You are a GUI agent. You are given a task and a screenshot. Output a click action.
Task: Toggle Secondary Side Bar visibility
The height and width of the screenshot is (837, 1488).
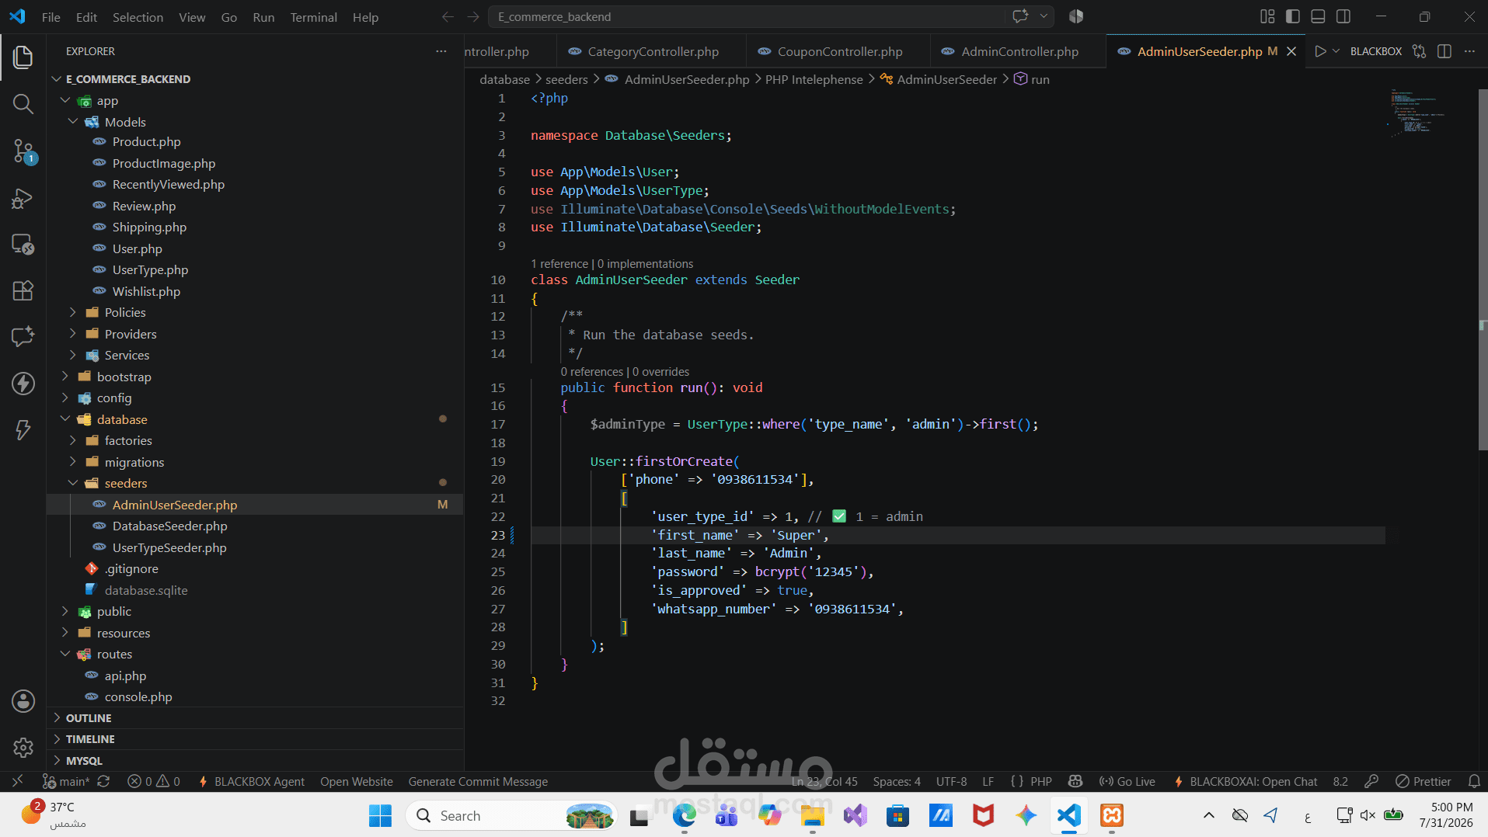click(1343, 16)
